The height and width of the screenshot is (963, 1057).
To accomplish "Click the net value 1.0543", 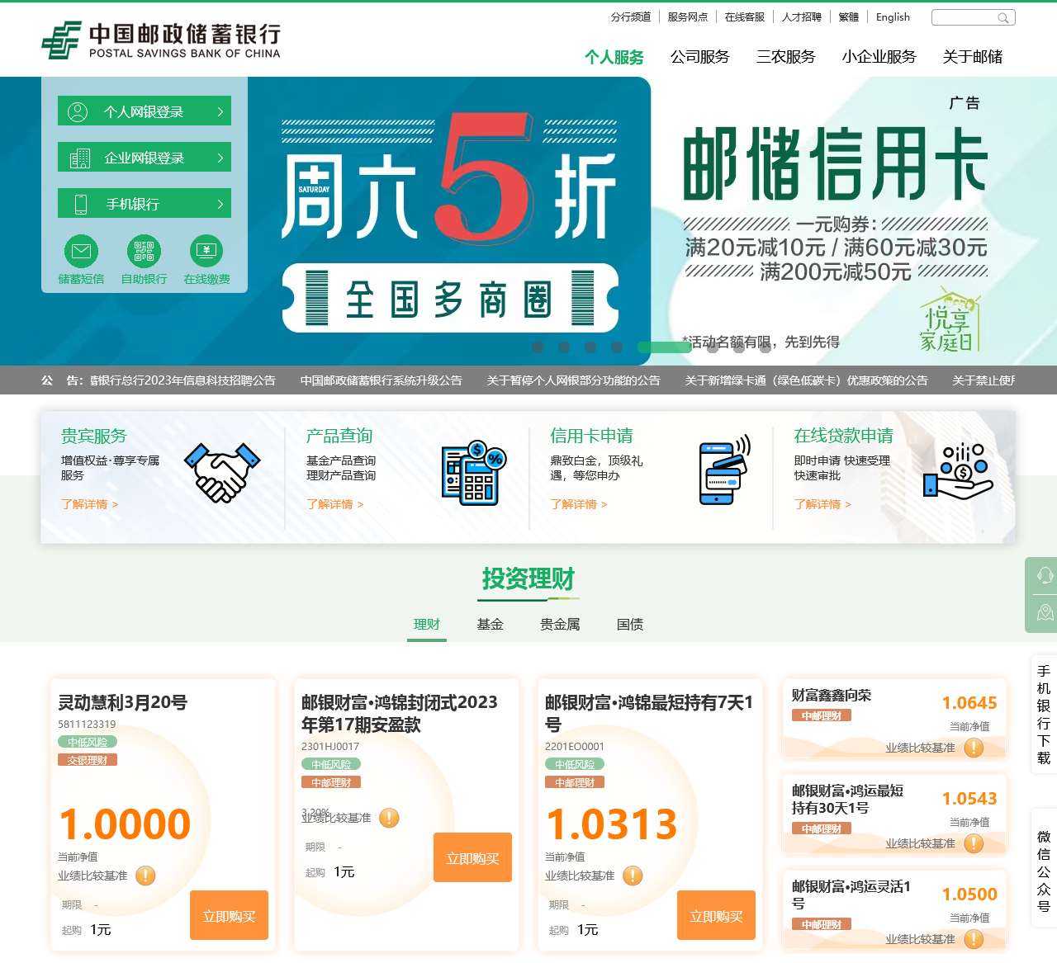I will (969, 799).
